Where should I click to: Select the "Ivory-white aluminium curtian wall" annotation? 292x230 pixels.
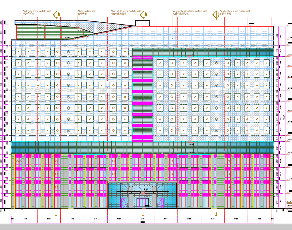[x=190, y=11]
